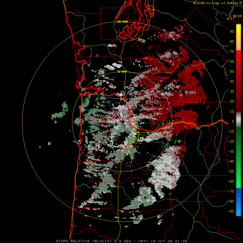Select the 10 label on the legend
This screenshot has height=243, width=243.
click(232, 112)
